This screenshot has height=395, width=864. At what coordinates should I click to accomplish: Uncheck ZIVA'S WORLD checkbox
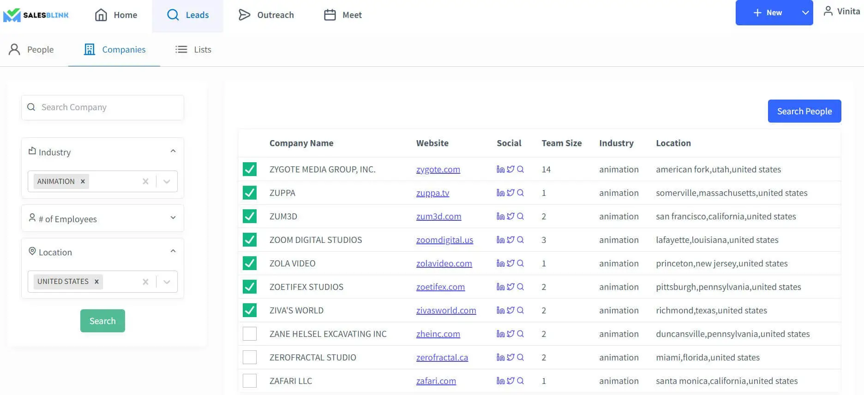point(250,310)
